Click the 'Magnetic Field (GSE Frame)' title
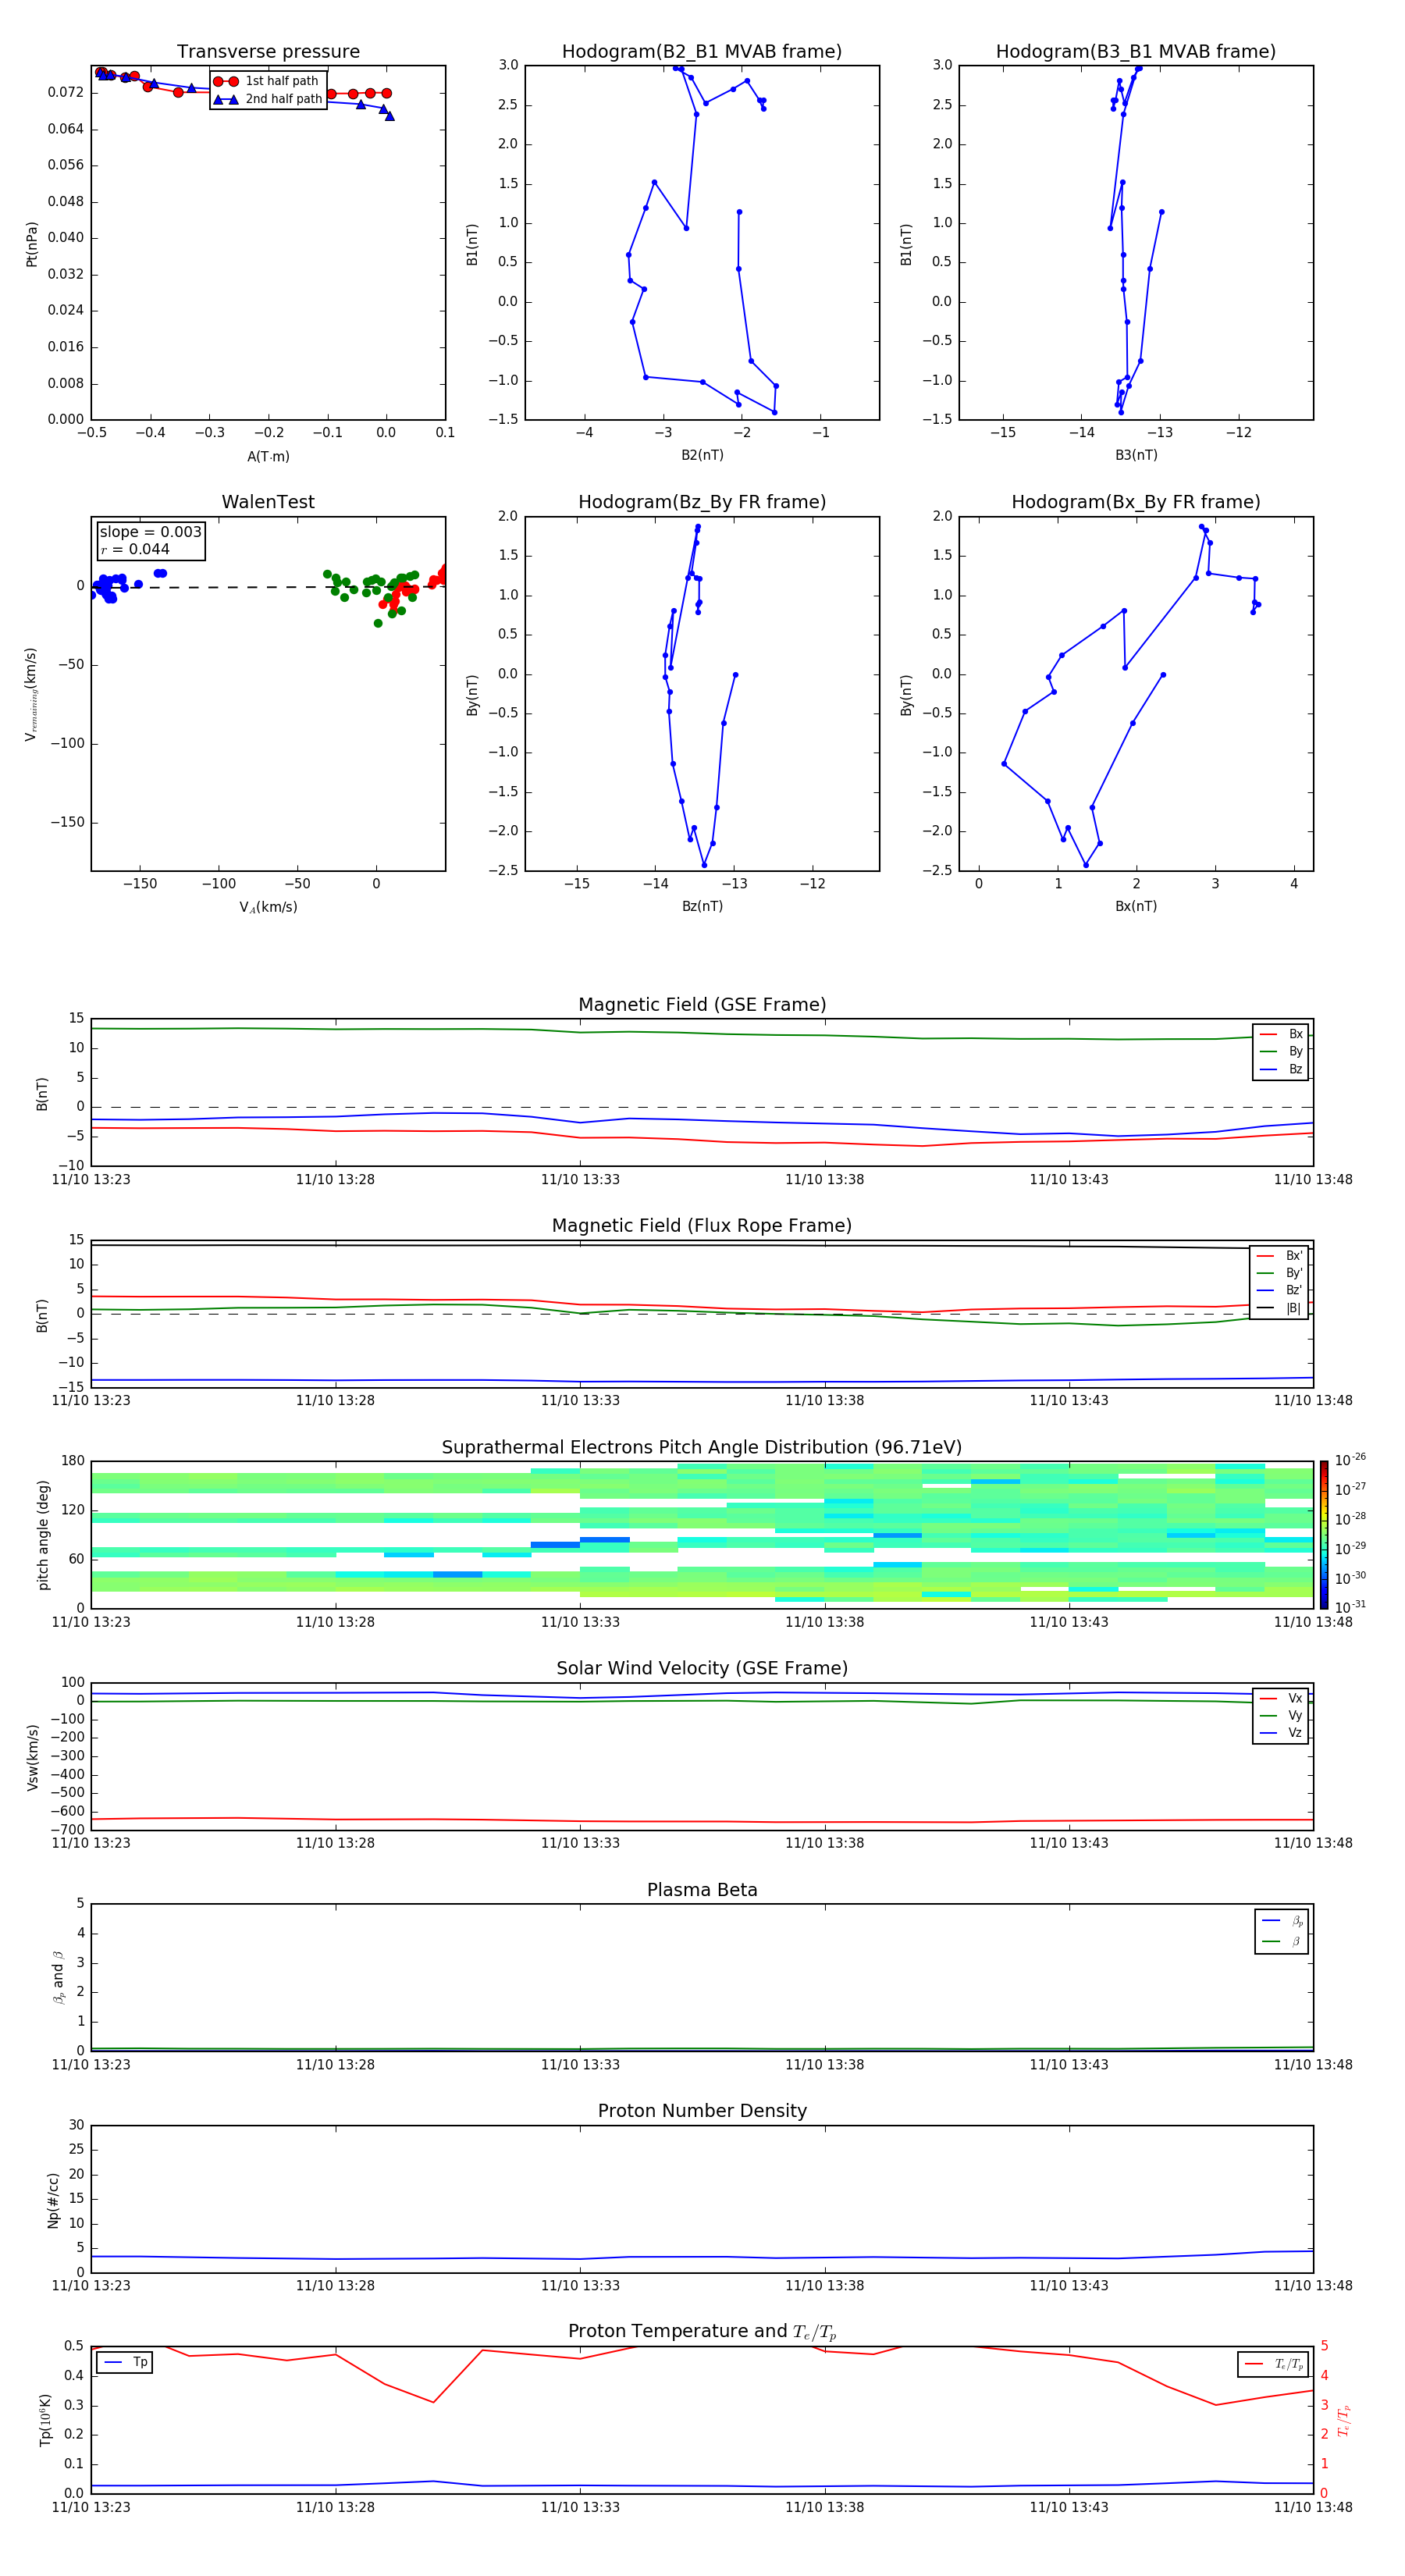 [x=702, y=1005]
